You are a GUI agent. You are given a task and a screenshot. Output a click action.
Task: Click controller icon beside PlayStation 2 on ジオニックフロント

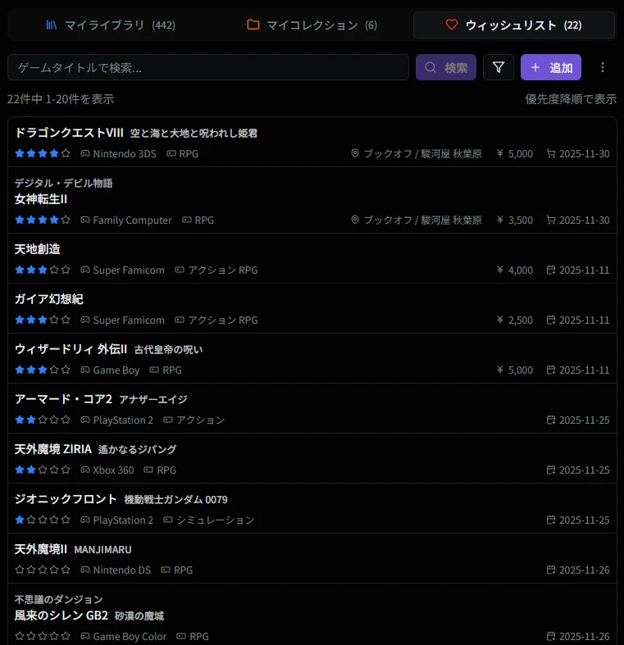[x=85, y=520]
